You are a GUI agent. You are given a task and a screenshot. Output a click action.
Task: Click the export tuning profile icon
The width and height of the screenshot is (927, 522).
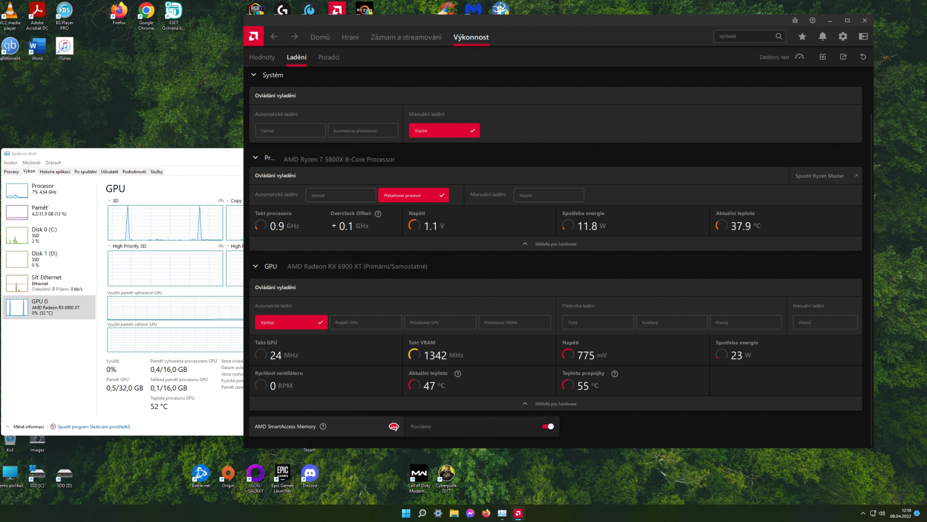(x=843, y=57)
